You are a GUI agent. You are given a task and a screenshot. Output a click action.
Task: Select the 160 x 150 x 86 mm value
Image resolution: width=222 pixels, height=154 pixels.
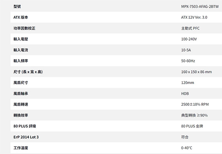[197, 72]
